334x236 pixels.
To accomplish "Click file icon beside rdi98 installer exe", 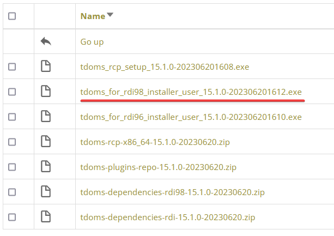I will click(46, 92).
